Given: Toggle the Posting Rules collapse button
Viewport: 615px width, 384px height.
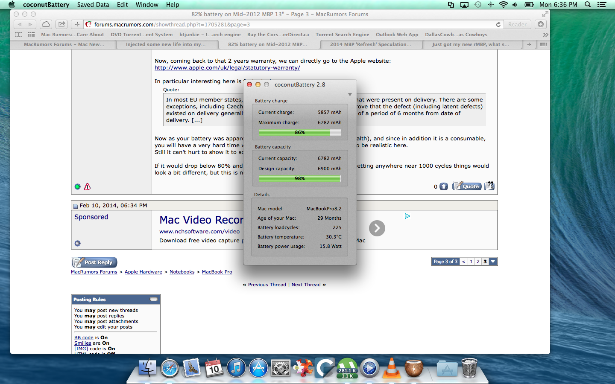Looking at the screenshot, I should click(154, 300).
